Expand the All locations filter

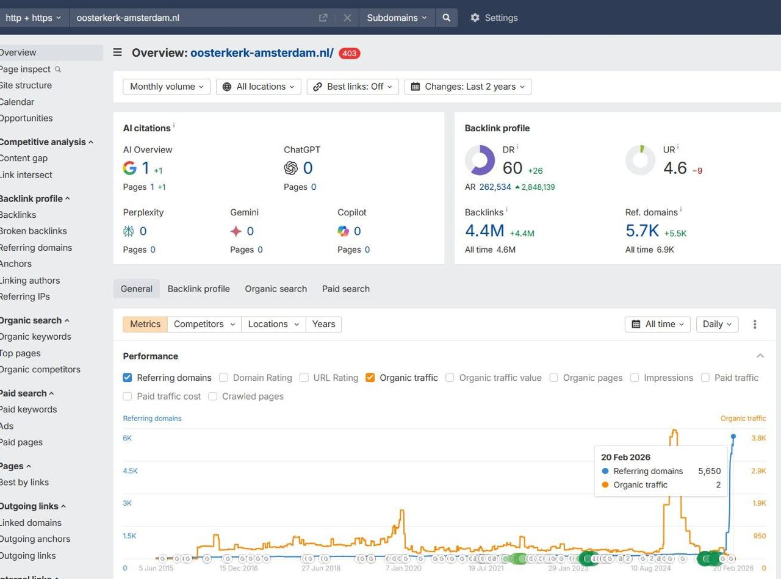point(259,87)
